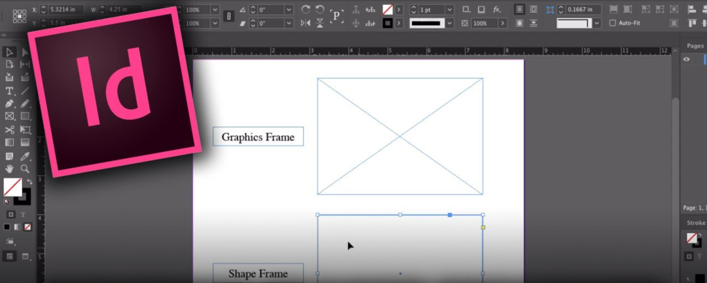Click the Flip Horizontal icon
Image resolution: width=707 pixels, height=283 pixels.
pyautogui.click(x=305, y=23)
